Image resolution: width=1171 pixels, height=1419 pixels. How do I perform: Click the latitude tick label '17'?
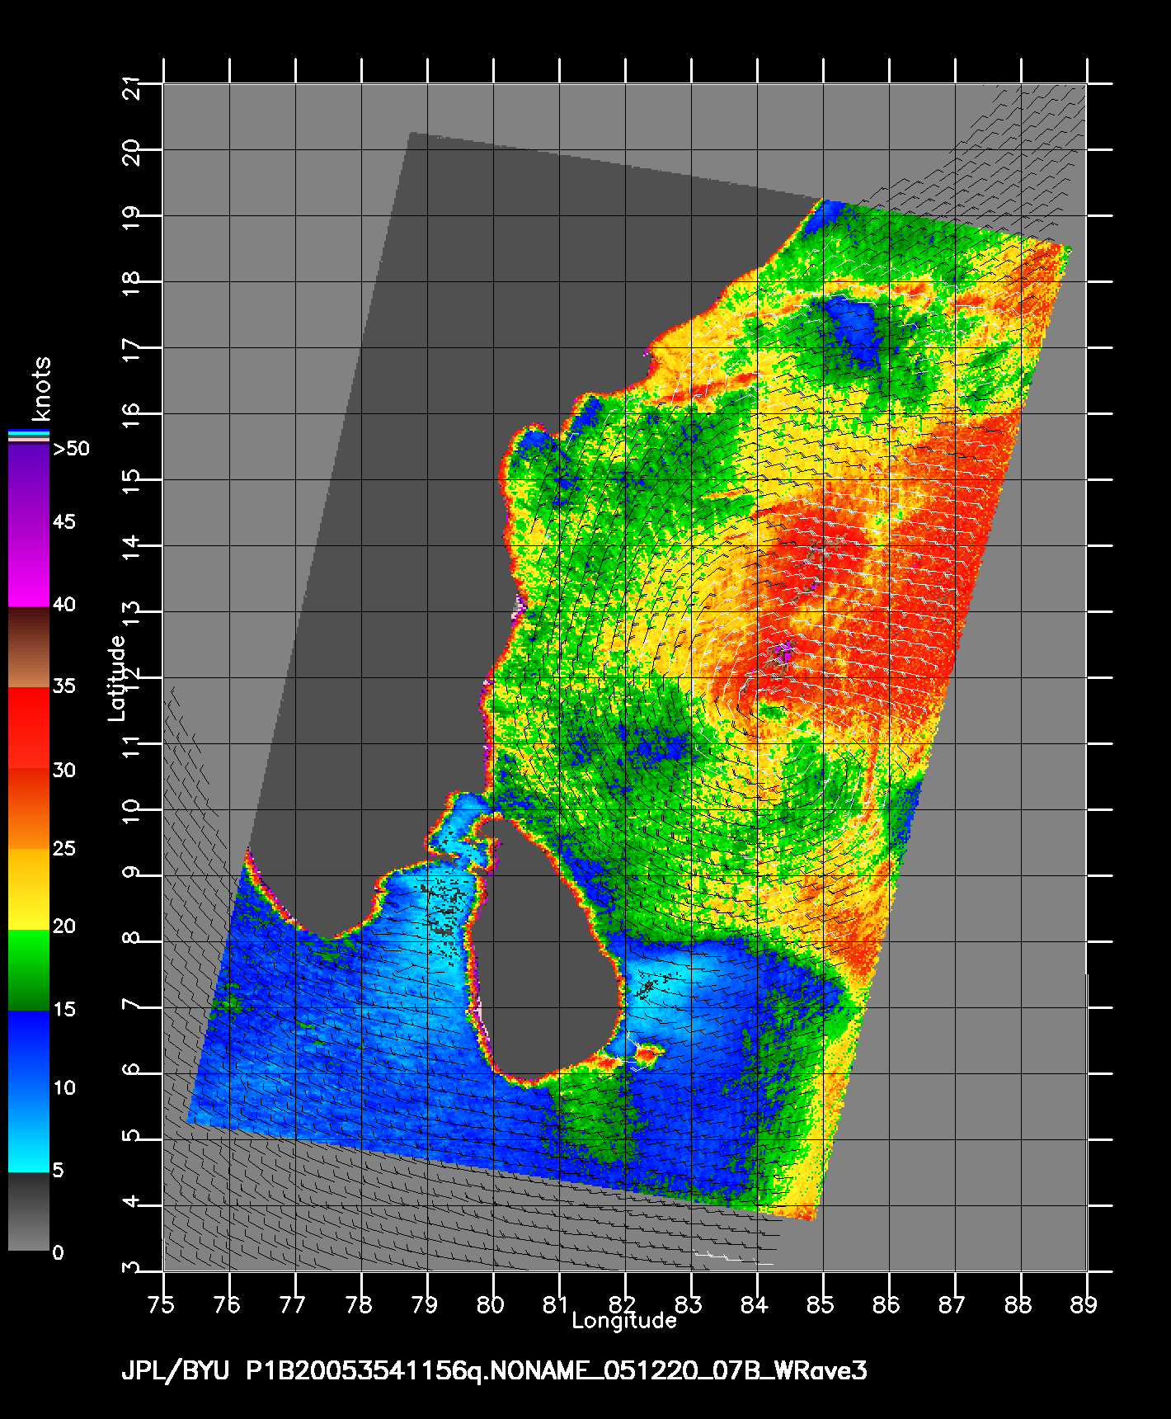tap(131, 349)
